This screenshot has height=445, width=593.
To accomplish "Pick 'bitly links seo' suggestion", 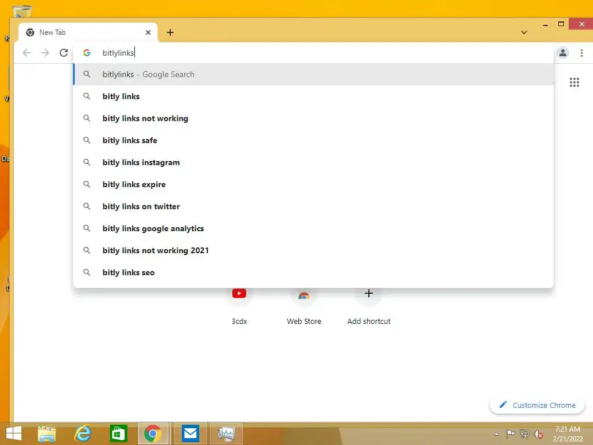I will point(313,272).
